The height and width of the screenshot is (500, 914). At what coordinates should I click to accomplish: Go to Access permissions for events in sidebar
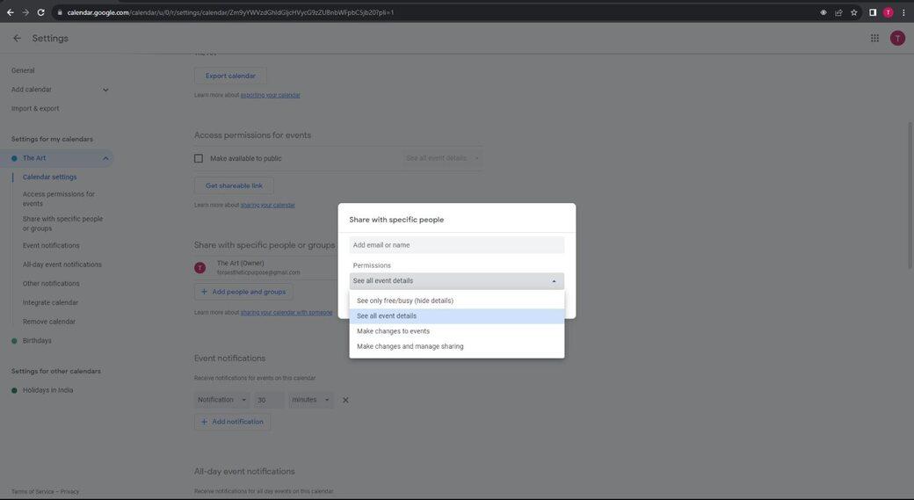tap(58, 199)
